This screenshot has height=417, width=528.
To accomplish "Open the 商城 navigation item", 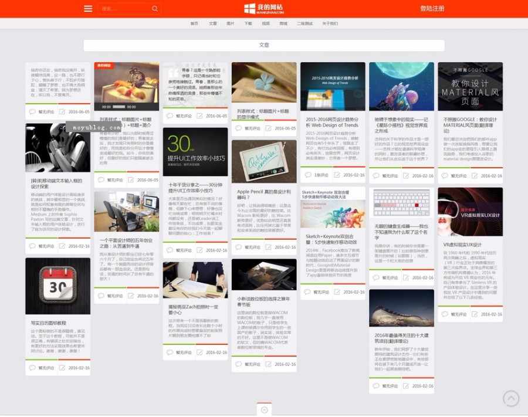I will [283, 23].
